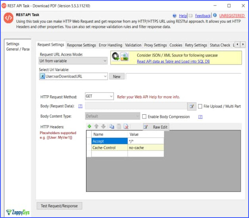Click the info icon beside UNREGISTERED
This screenshot has width=249, height=218.
[215, 15]
